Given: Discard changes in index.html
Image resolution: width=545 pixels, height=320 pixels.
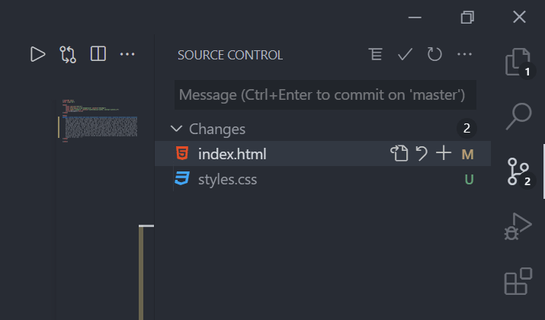Looking at the screenshot, I should pyautogui.click(x=422, y=153).
